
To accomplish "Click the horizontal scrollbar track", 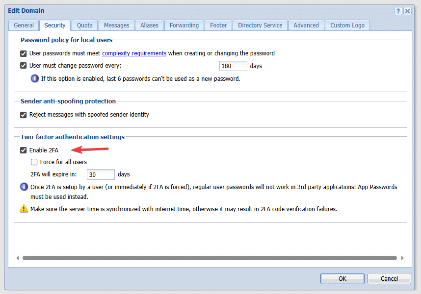I will (x=210, y=258).
